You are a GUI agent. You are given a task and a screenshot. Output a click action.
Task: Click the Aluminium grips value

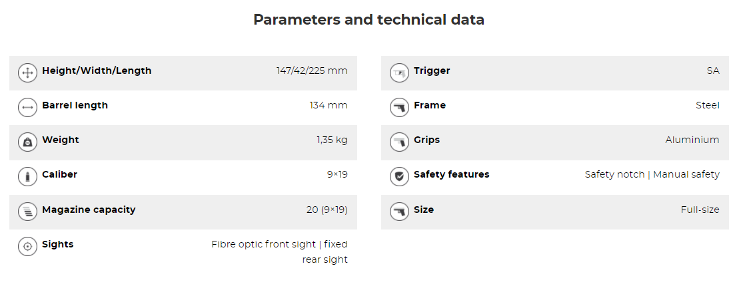pos(692,140)
